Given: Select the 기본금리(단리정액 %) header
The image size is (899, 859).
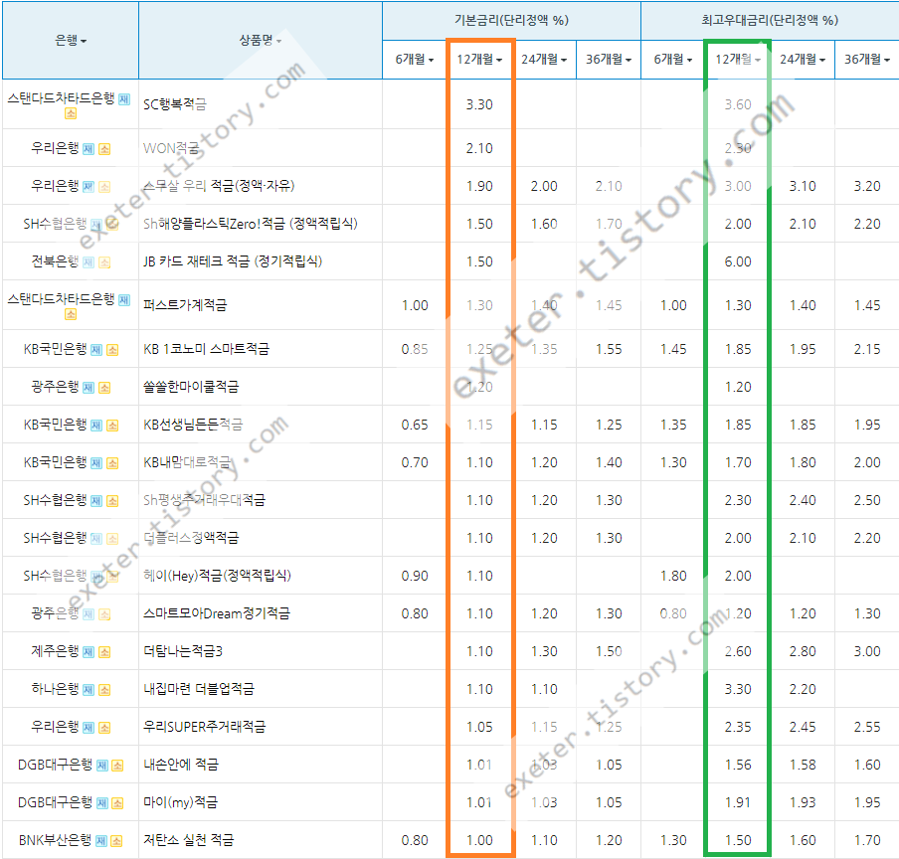Looking at the screenshot, I should 511,21.
